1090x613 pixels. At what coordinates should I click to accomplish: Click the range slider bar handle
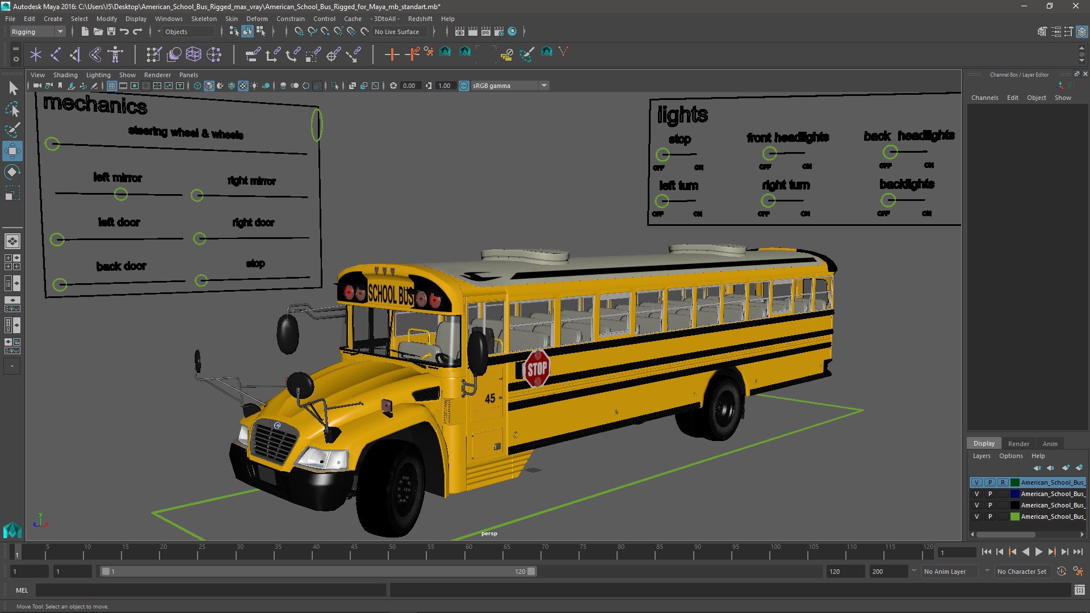point(318,572)
